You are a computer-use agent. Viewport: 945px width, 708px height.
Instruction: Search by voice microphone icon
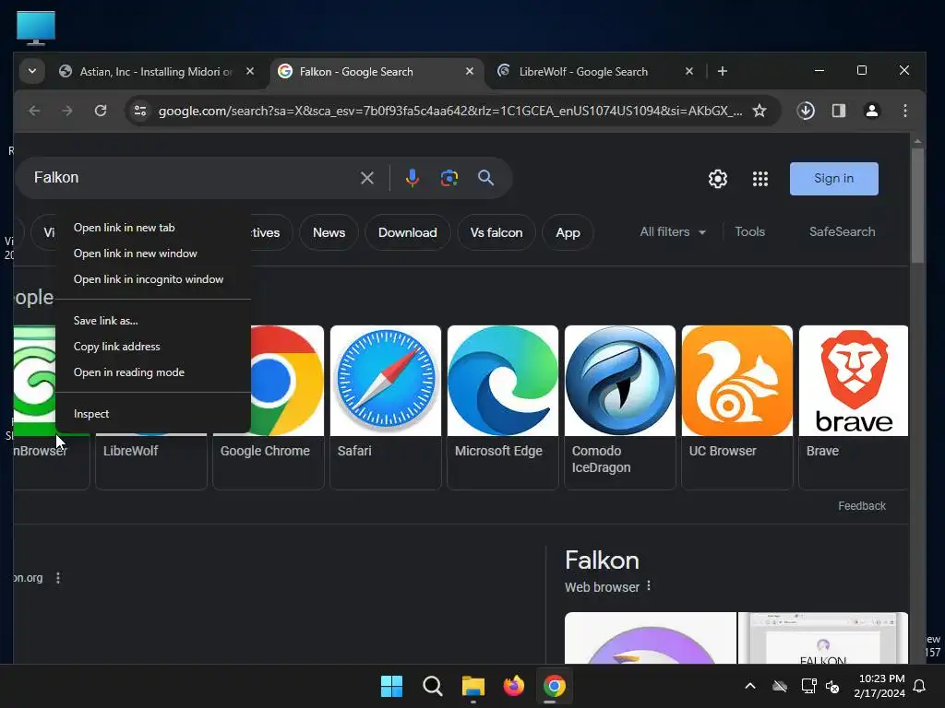coord(413,178)
